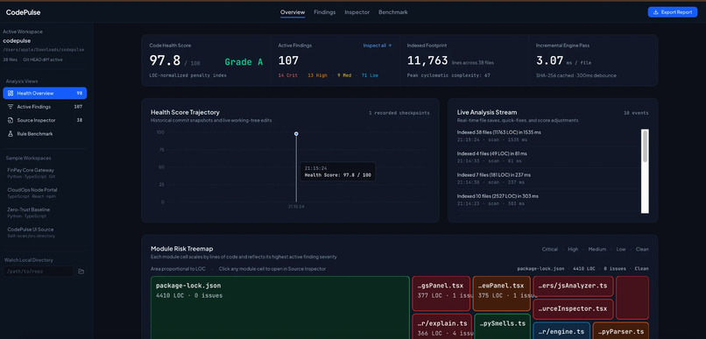
Task: Click the Source Inspector file icon
Action: pyautogui.click(x=11, y=120)
